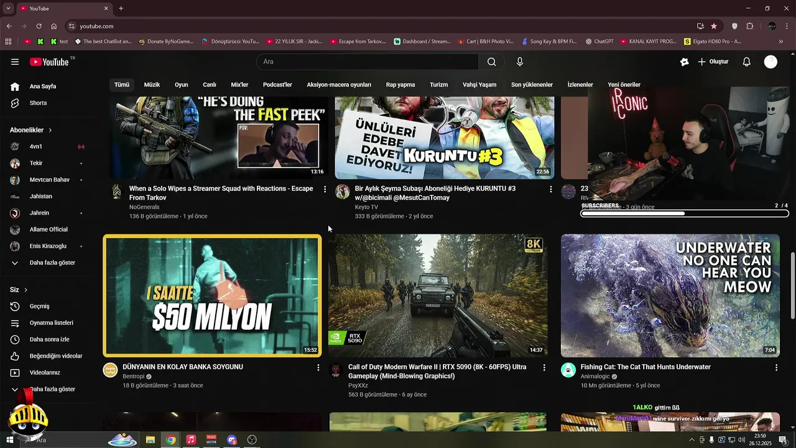Image resolution: width=796 pixels, height=448 pixels.
Task: Select the Rap yapma filter chip
Action: coord(400,85)
